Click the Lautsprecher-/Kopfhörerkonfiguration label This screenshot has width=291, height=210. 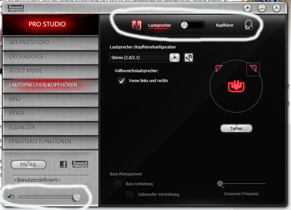pos(143,47)
